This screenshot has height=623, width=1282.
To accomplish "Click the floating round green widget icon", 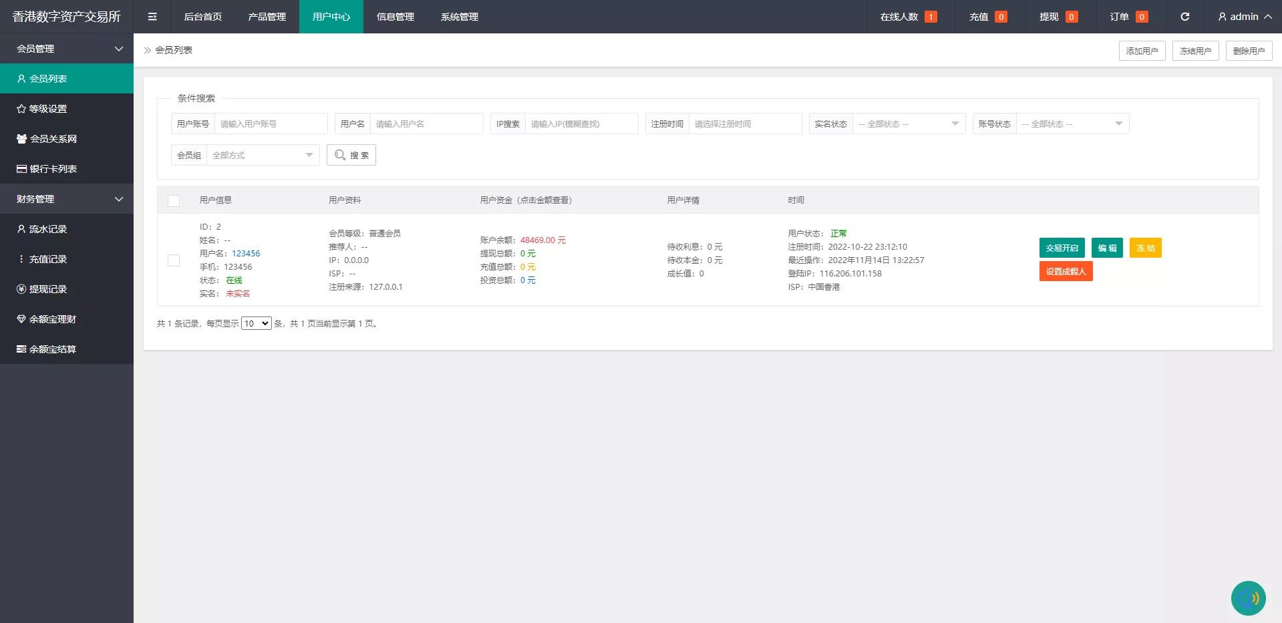I will 1248,598.
